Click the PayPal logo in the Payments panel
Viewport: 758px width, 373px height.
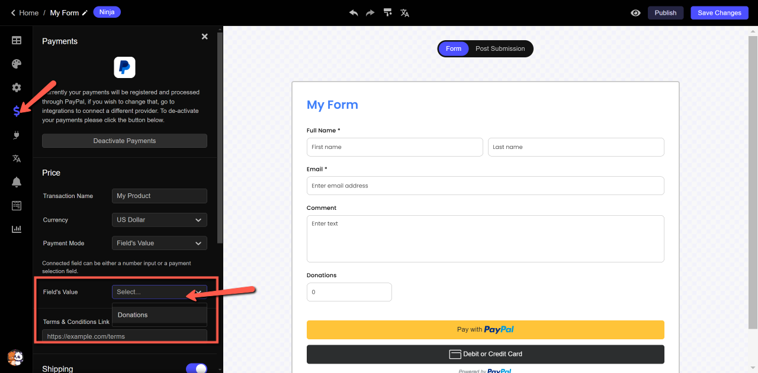(124, 67)
